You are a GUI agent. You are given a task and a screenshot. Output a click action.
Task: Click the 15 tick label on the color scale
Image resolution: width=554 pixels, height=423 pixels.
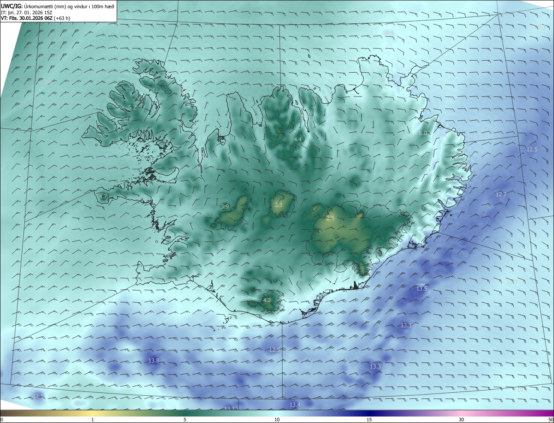point(369,420)
